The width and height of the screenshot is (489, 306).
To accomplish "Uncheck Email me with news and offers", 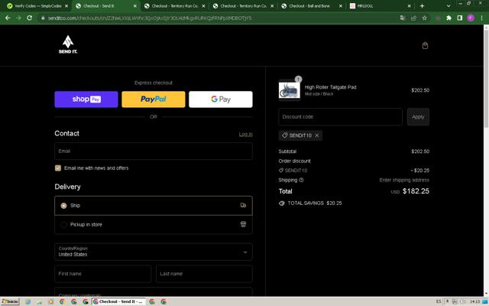I will click(58, 168).
